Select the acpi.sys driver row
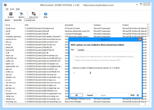The height and width of the screenshot is (110, 154). click(37, 69)
